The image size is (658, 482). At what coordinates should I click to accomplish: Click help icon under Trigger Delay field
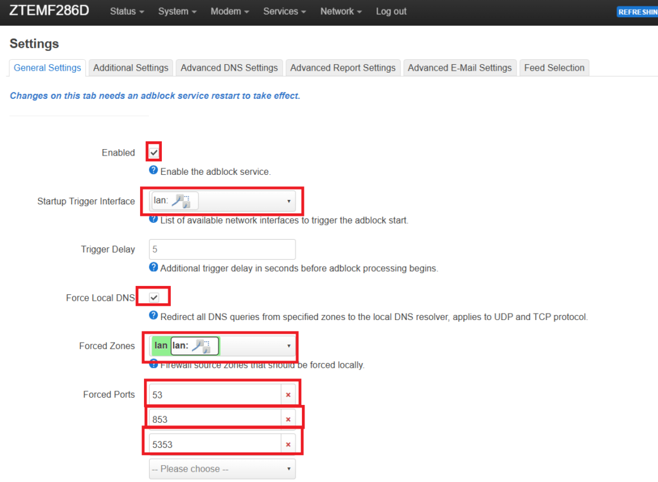(x=154, y=267)
